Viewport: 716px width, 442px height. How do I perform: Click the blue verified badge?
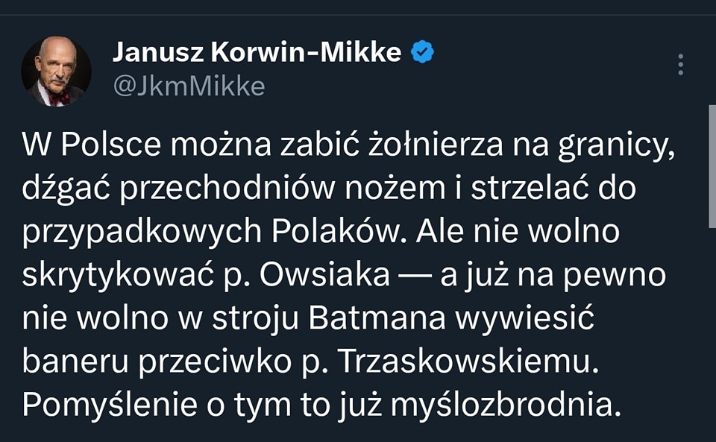point(424,52)
